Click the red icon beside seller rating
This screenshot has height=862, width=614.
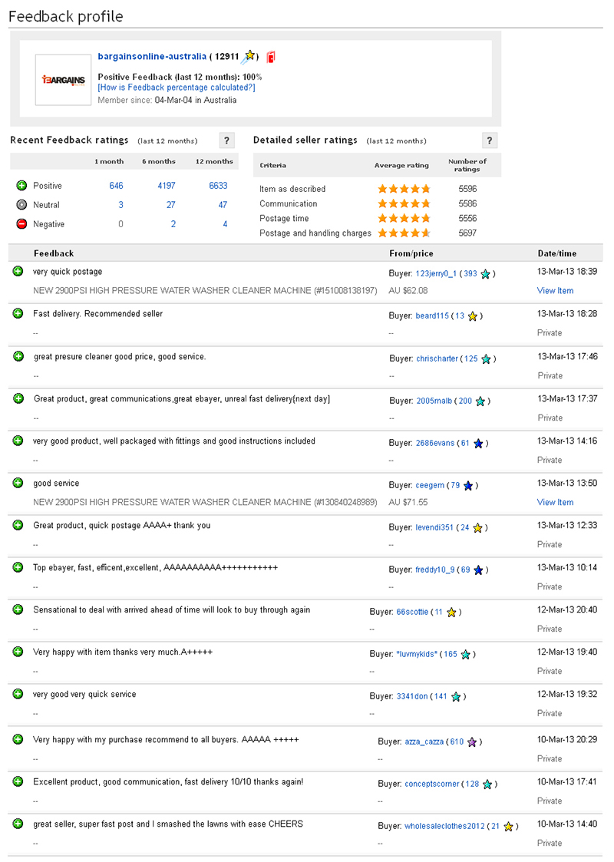(x=271, y=57)
